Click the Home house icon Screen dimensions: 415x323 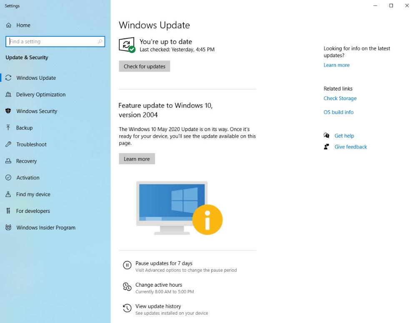tap(9, 25)
